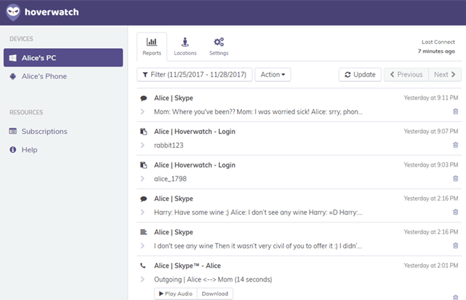Click the chat bubble icon on Harry conversation
This screenshot has height=300, width=466.
[x=143, y=199]
